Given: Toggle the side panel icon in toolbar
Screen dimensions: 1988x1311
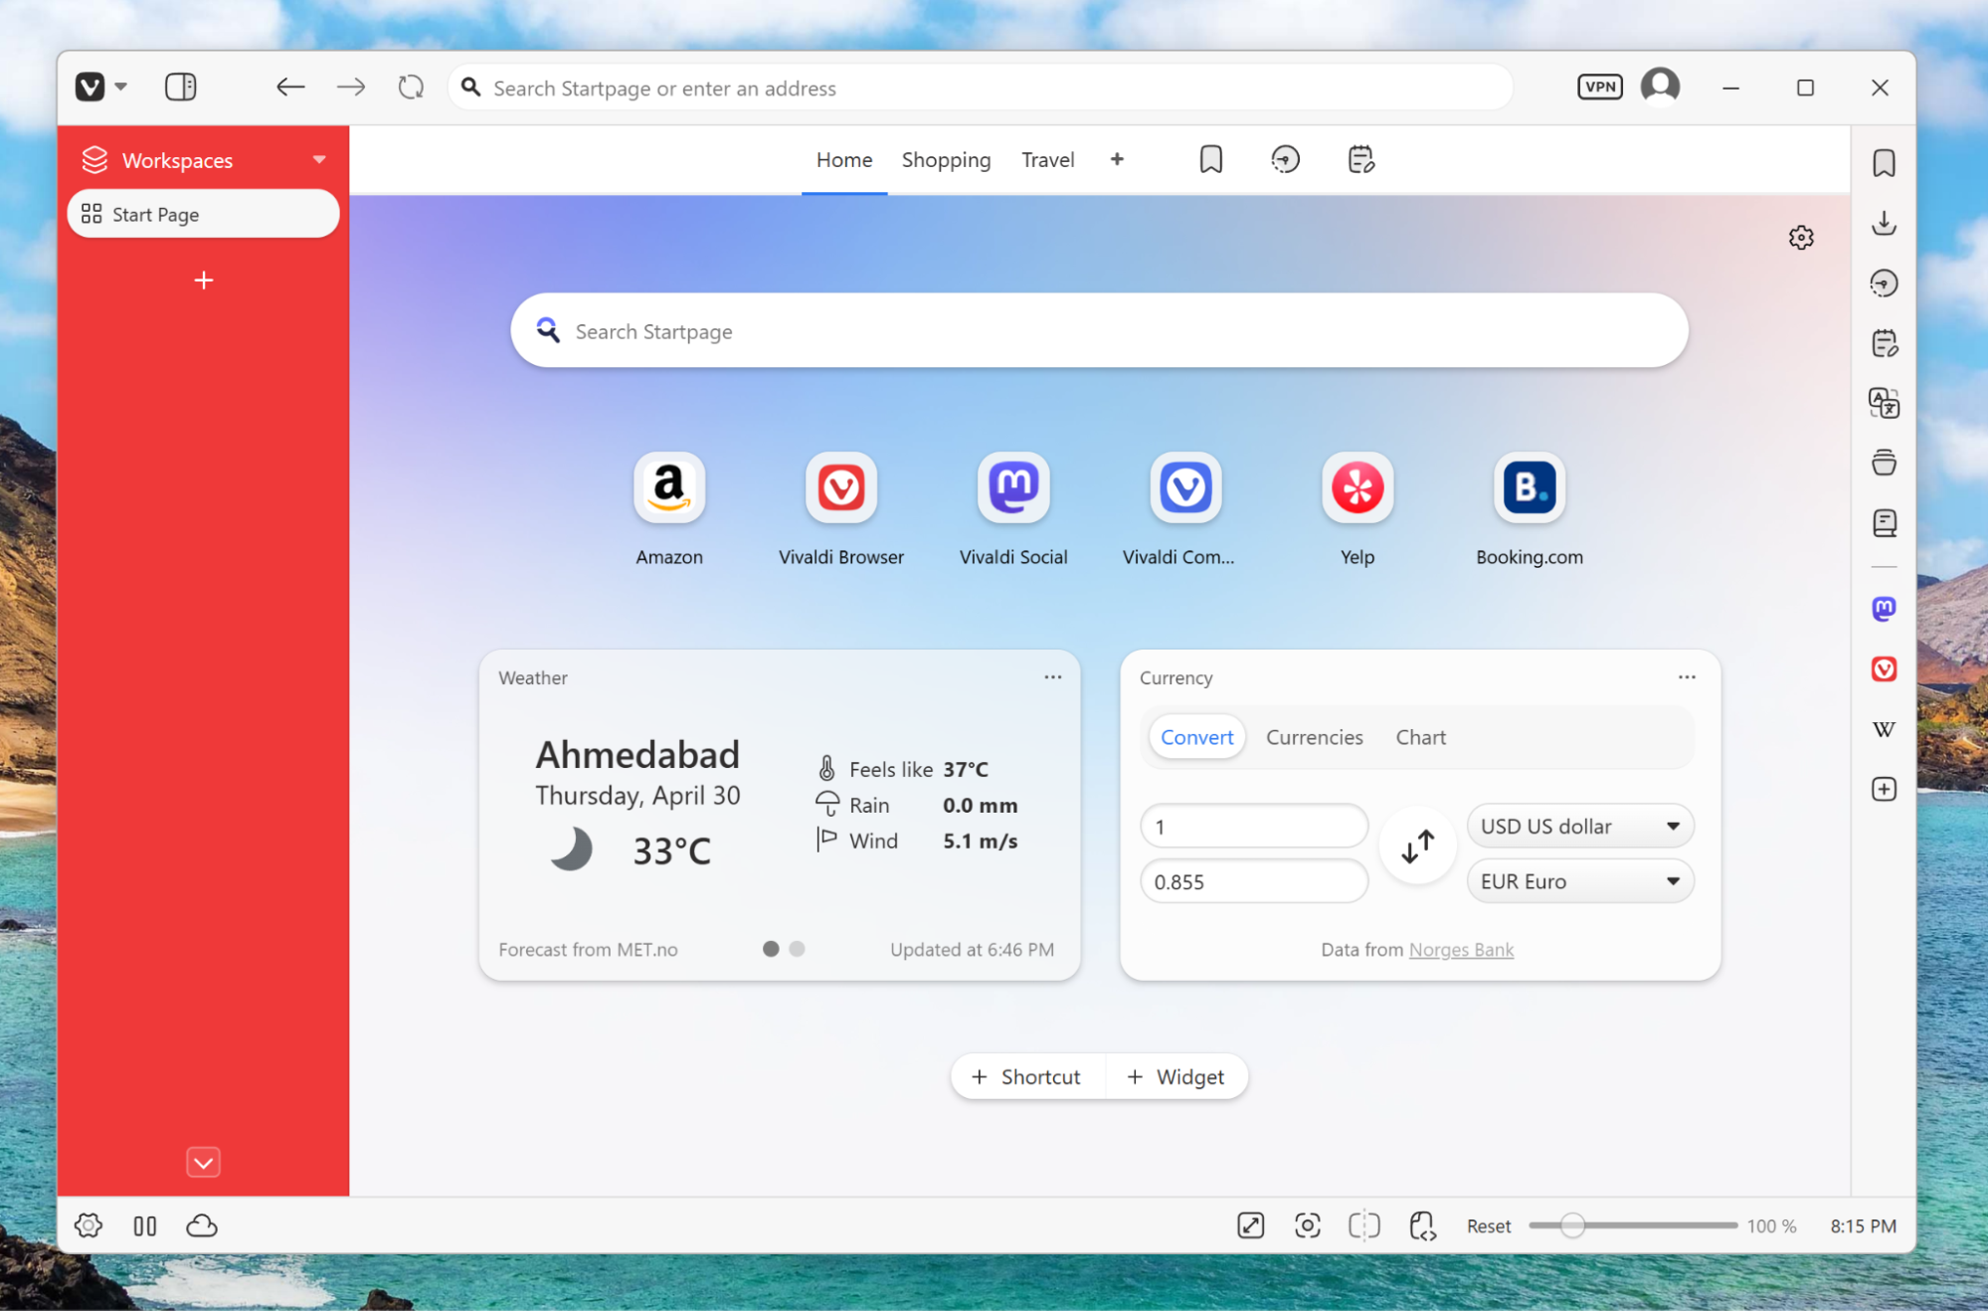Looking at the screenshot, I should pyautogui.click(x=180, y=88).
